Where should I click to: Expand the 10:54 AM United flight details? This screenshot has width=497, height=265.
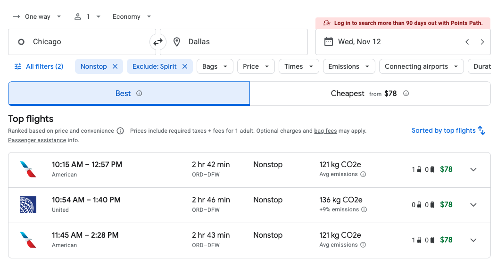point(473,205)
